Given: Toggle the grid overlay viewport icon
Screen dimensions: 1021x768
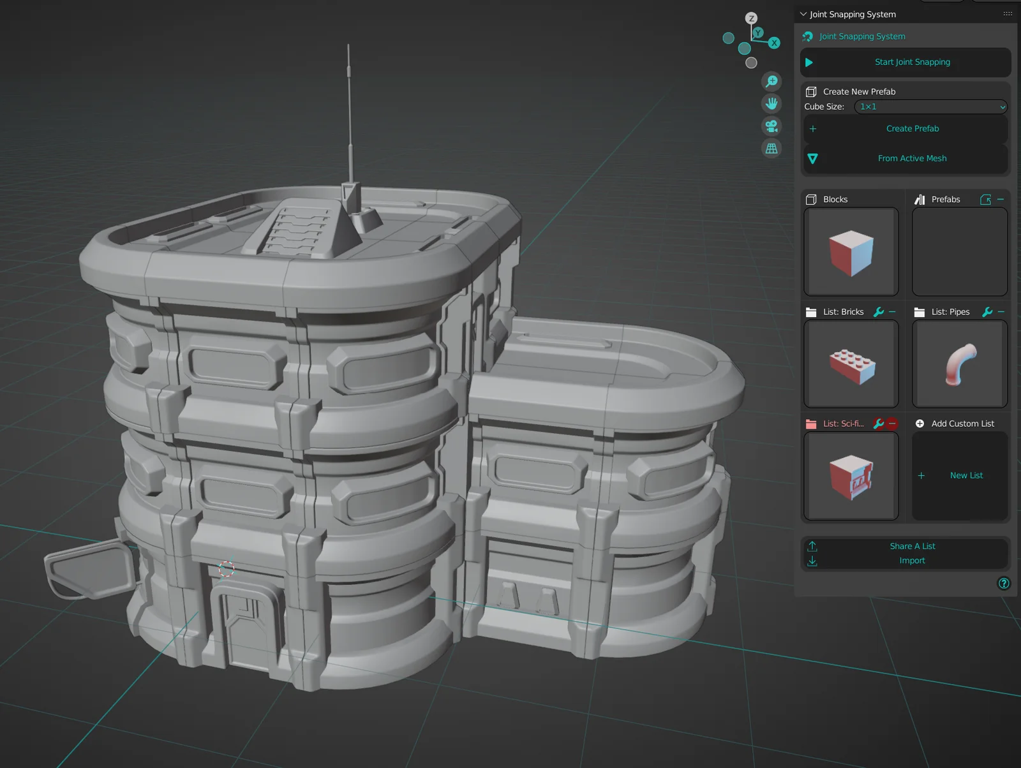Looking at the screenshot, I should point(771,148).
